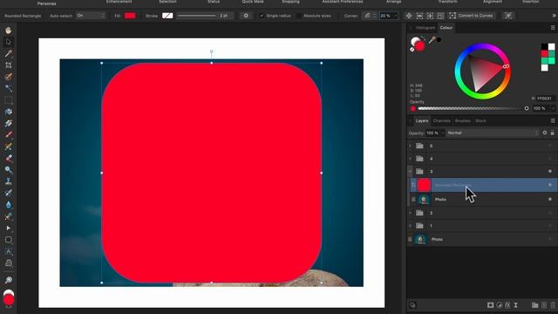Switch to the Brushes tab
This screenshot has width=558, height=314.
point(463,120)
